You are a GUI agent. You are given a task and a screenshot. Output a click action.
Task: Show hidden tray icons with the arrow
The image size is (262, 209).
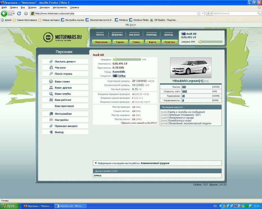coord(221,206)
